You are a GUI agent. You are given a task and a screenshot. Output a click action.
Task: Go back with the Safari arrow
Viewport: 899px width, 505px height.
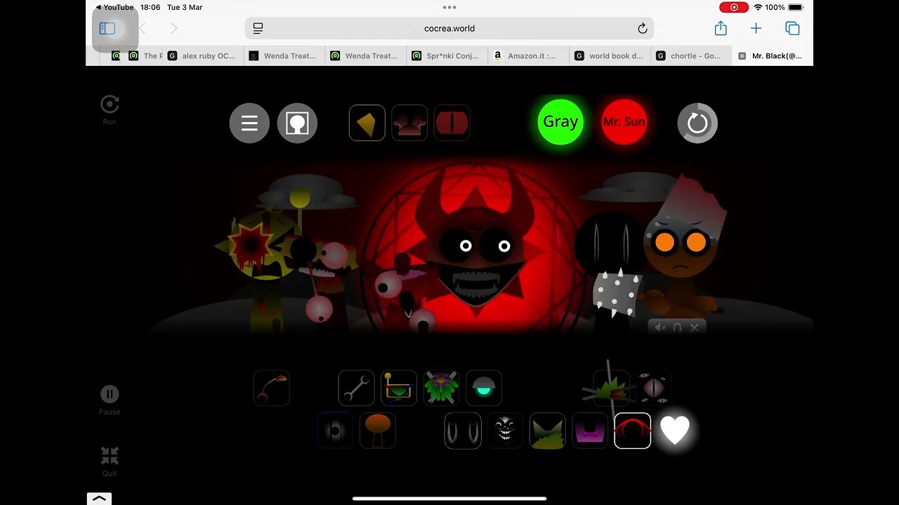pos(143,28)
